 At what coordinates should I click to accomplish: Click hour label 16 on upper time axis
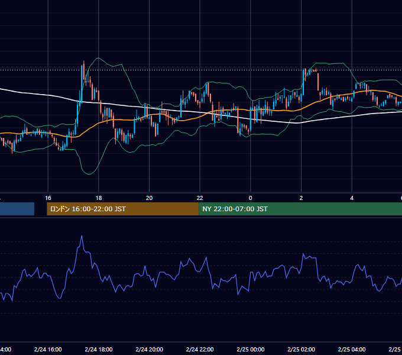tap(48, 198)
